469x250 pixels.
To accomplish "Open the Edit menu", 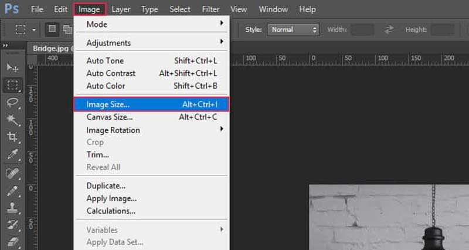I will point(60,9).
